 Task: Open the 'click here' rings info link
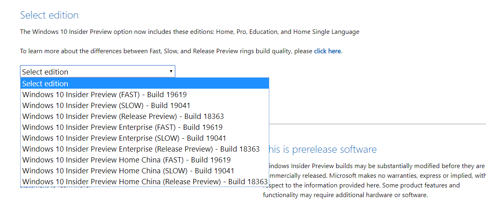coord(327,51)
